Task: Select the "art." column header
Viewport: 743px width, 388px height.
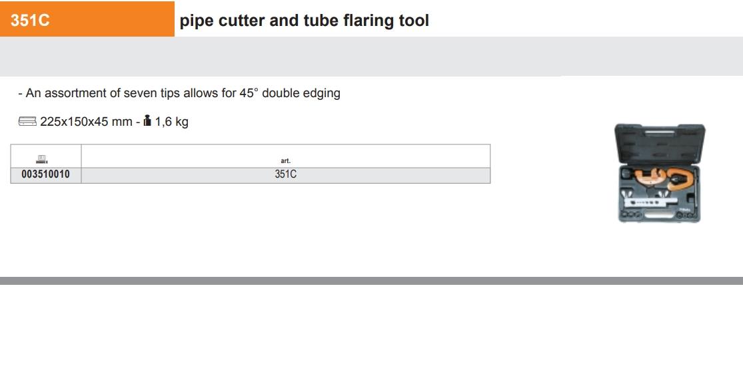Action: [x=285, y=160]
